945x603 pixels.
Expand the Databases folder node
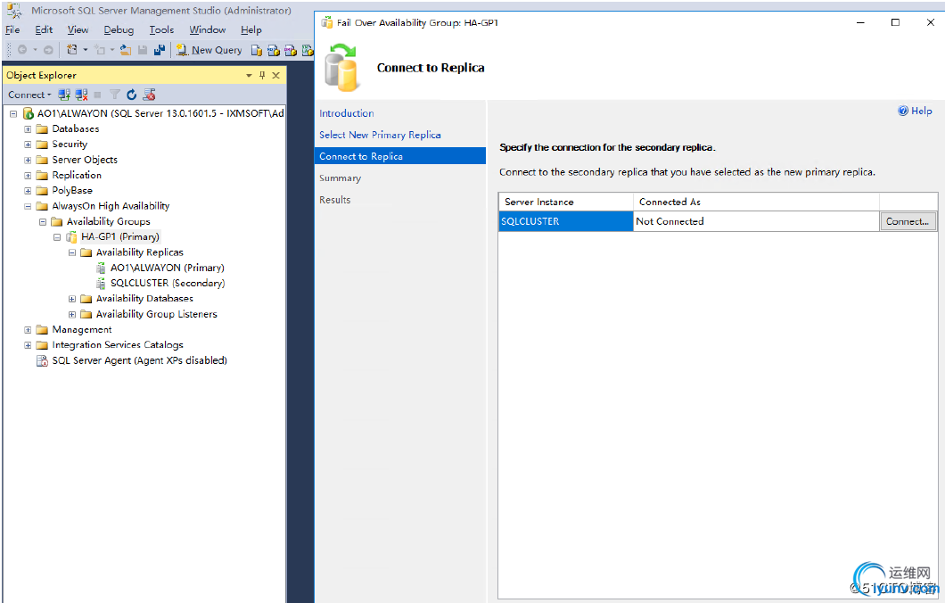[28, 129]
